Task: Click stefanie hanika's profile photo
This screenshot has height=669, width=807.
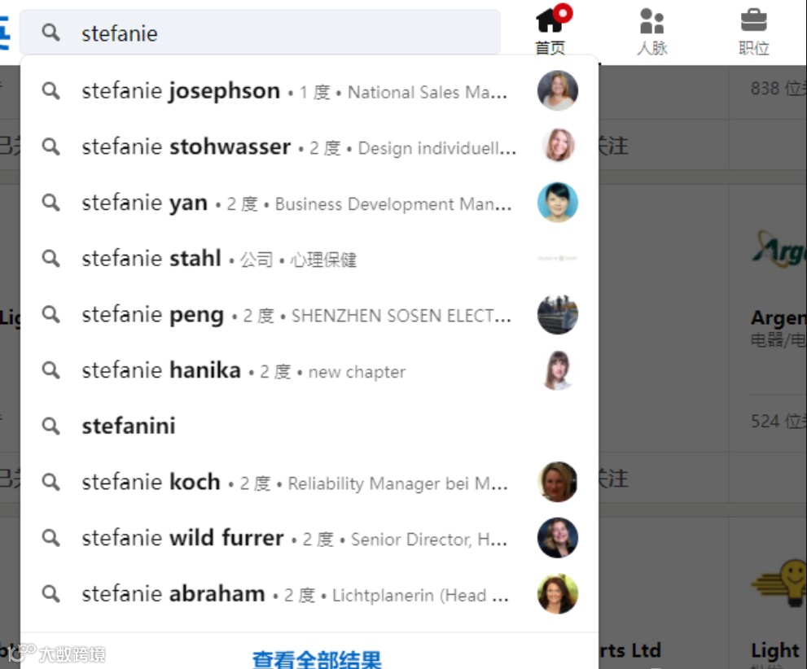Action: click(x=557, y=370)
